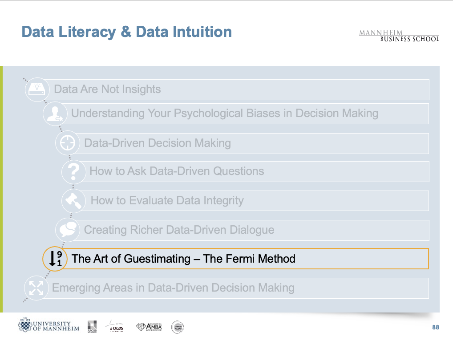The height and width of the screenshot is (341, 453).
Task: Click the Mannheim Business School logo
Action: point(399,36)
